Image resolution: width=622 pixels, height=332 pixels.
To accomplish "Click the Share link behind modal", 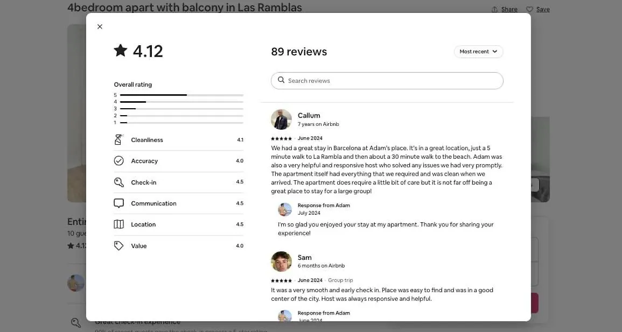I will click(505, 9).
